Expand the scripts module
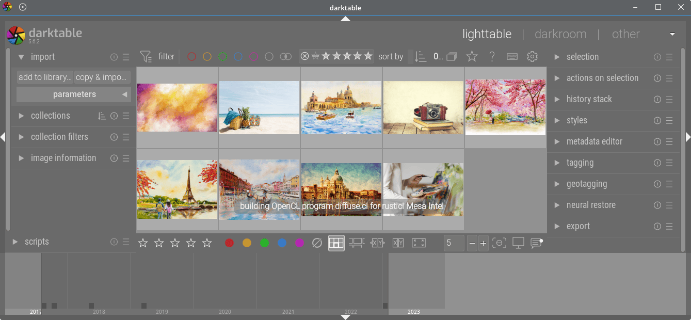 (15, 242)
